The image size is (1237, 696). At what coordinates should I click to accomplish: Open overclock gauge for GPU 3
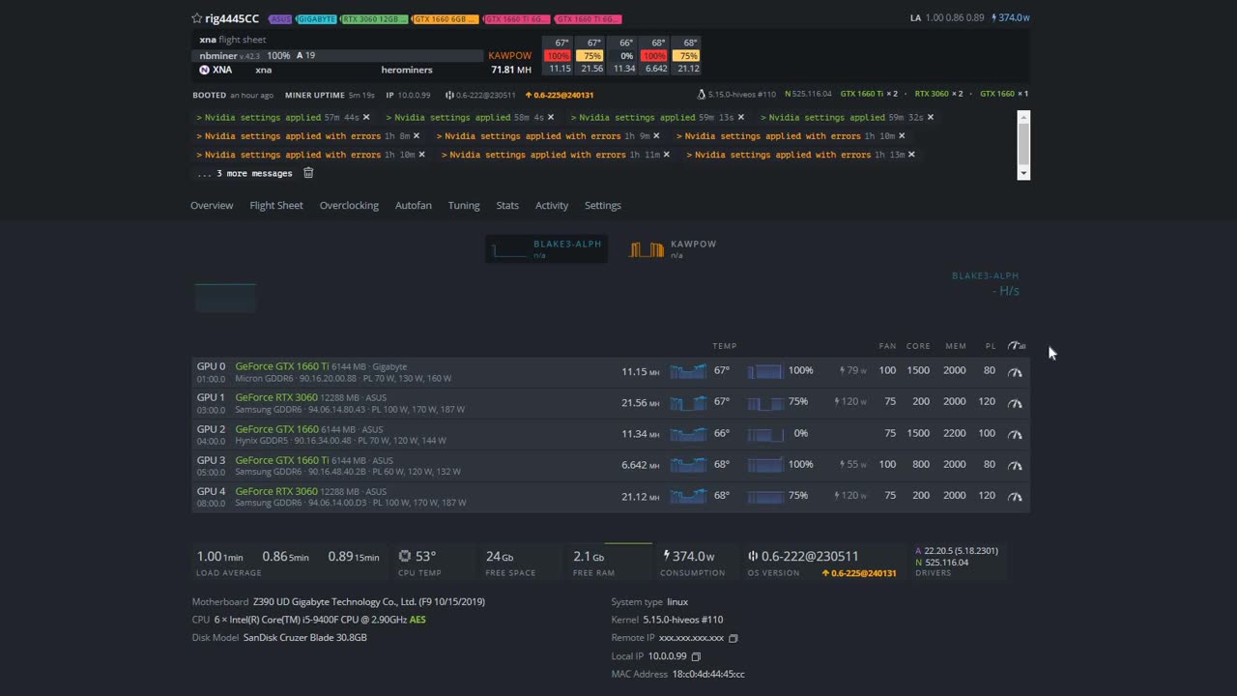tap(1015, 465)
